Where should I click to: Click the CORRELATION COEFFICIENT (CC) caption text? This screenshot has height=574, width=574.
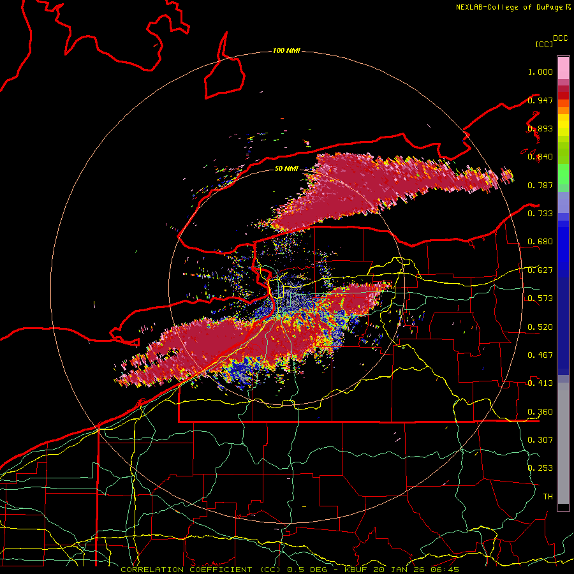(x=201, y=570)
